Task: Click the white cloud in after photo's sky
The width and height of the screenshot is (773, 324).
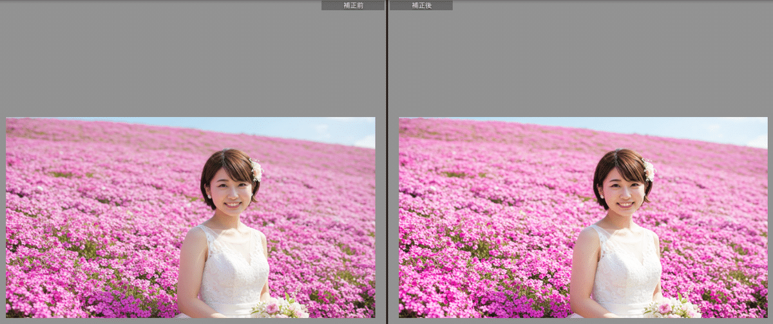Action: point(756,141)
